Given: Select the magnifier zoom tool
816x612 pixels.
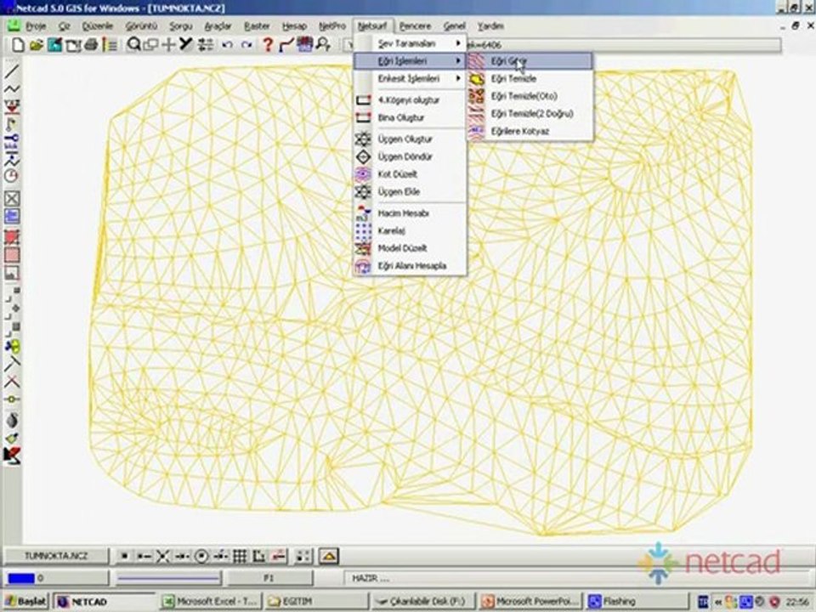Looking at the screenshot, I should pos(133,45).
